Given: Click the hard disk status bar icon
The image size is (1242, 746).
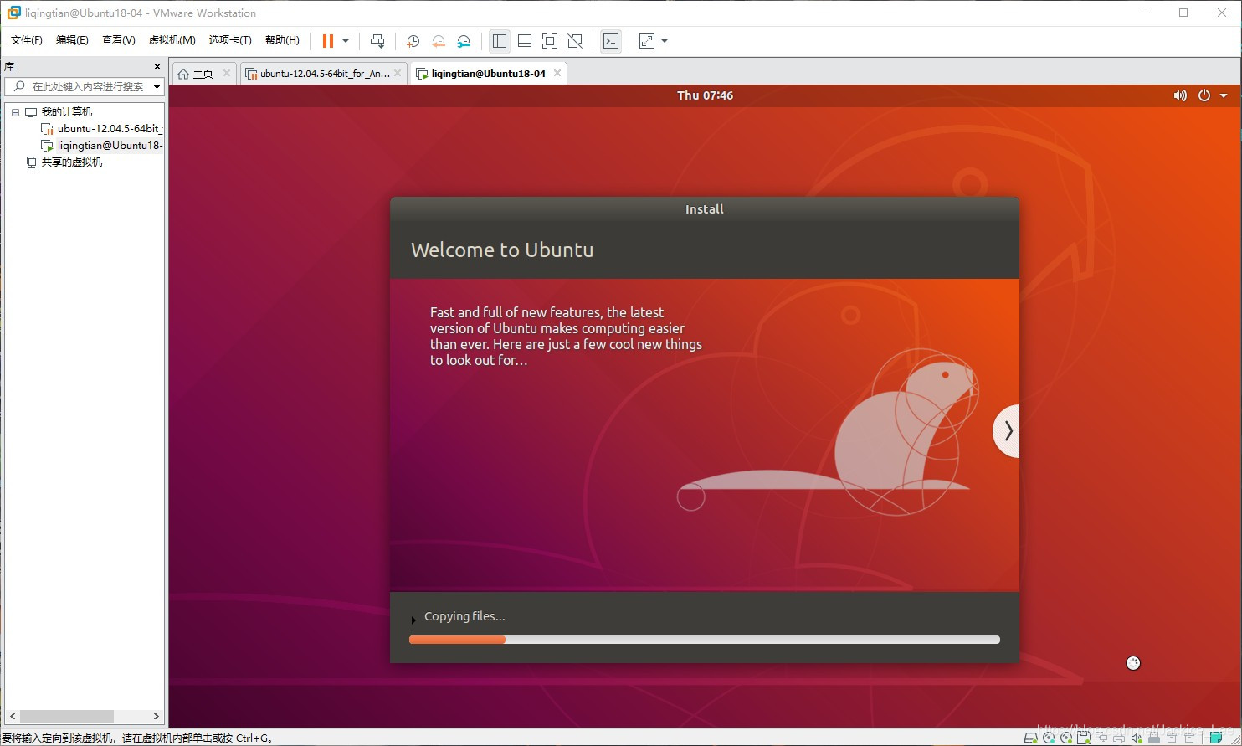Looking at the screenshot, I should coord(1031,738).
